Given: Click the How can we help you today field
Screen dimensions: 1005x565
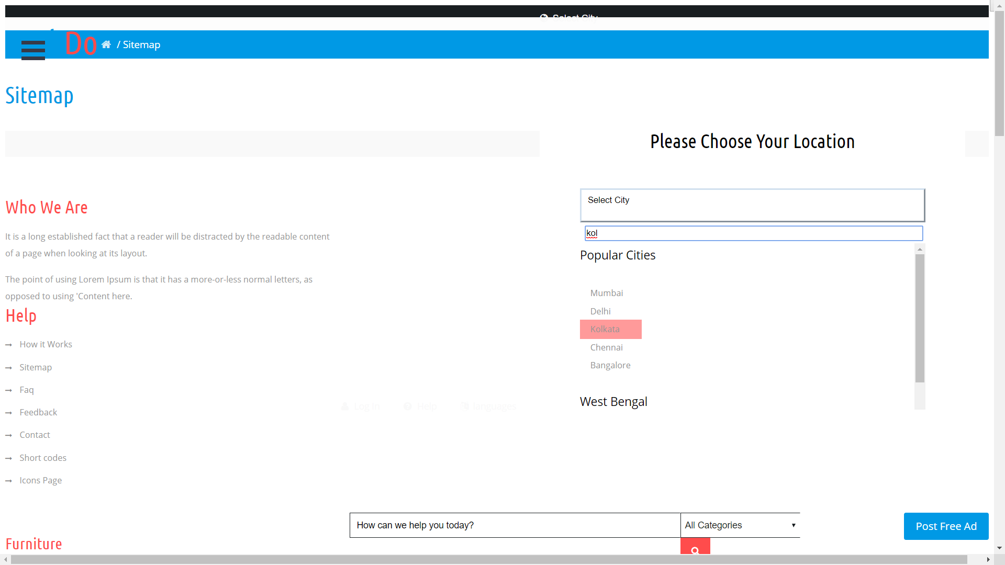Looking at the screenshot, I should tap(515, 525).
